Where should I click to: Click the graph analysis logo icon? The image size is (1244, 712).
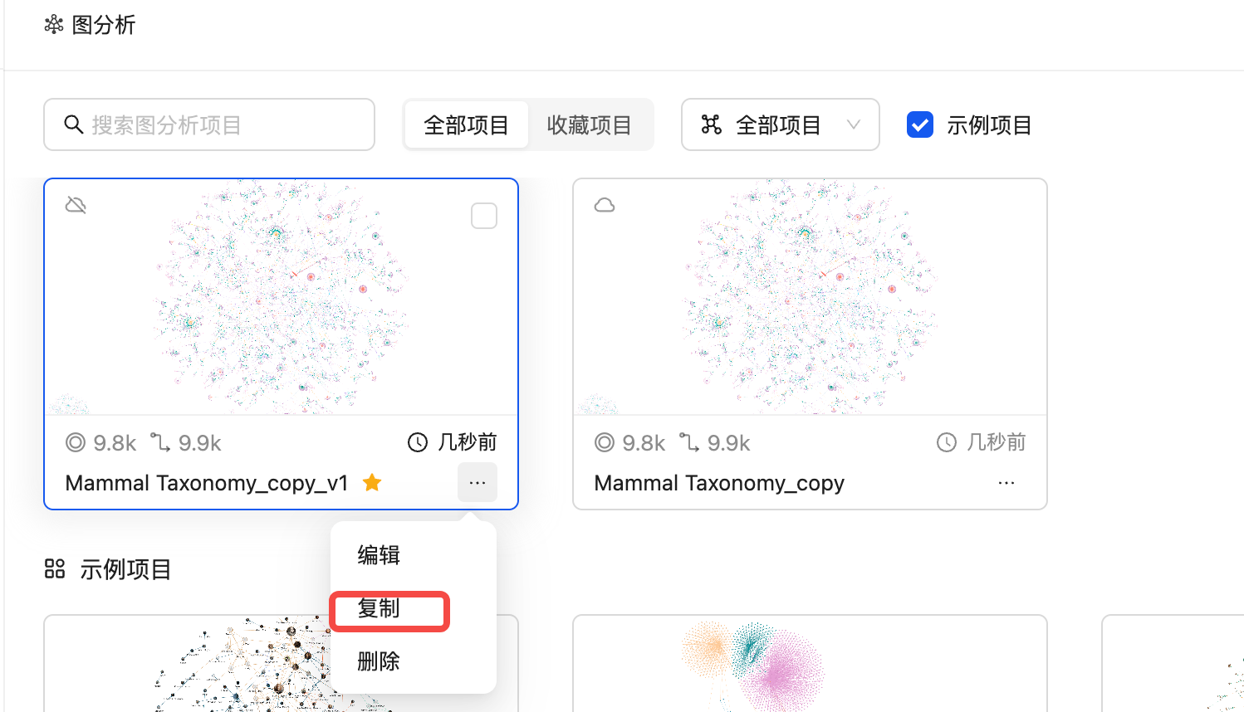pyautogui.click(x=54, y=25)
